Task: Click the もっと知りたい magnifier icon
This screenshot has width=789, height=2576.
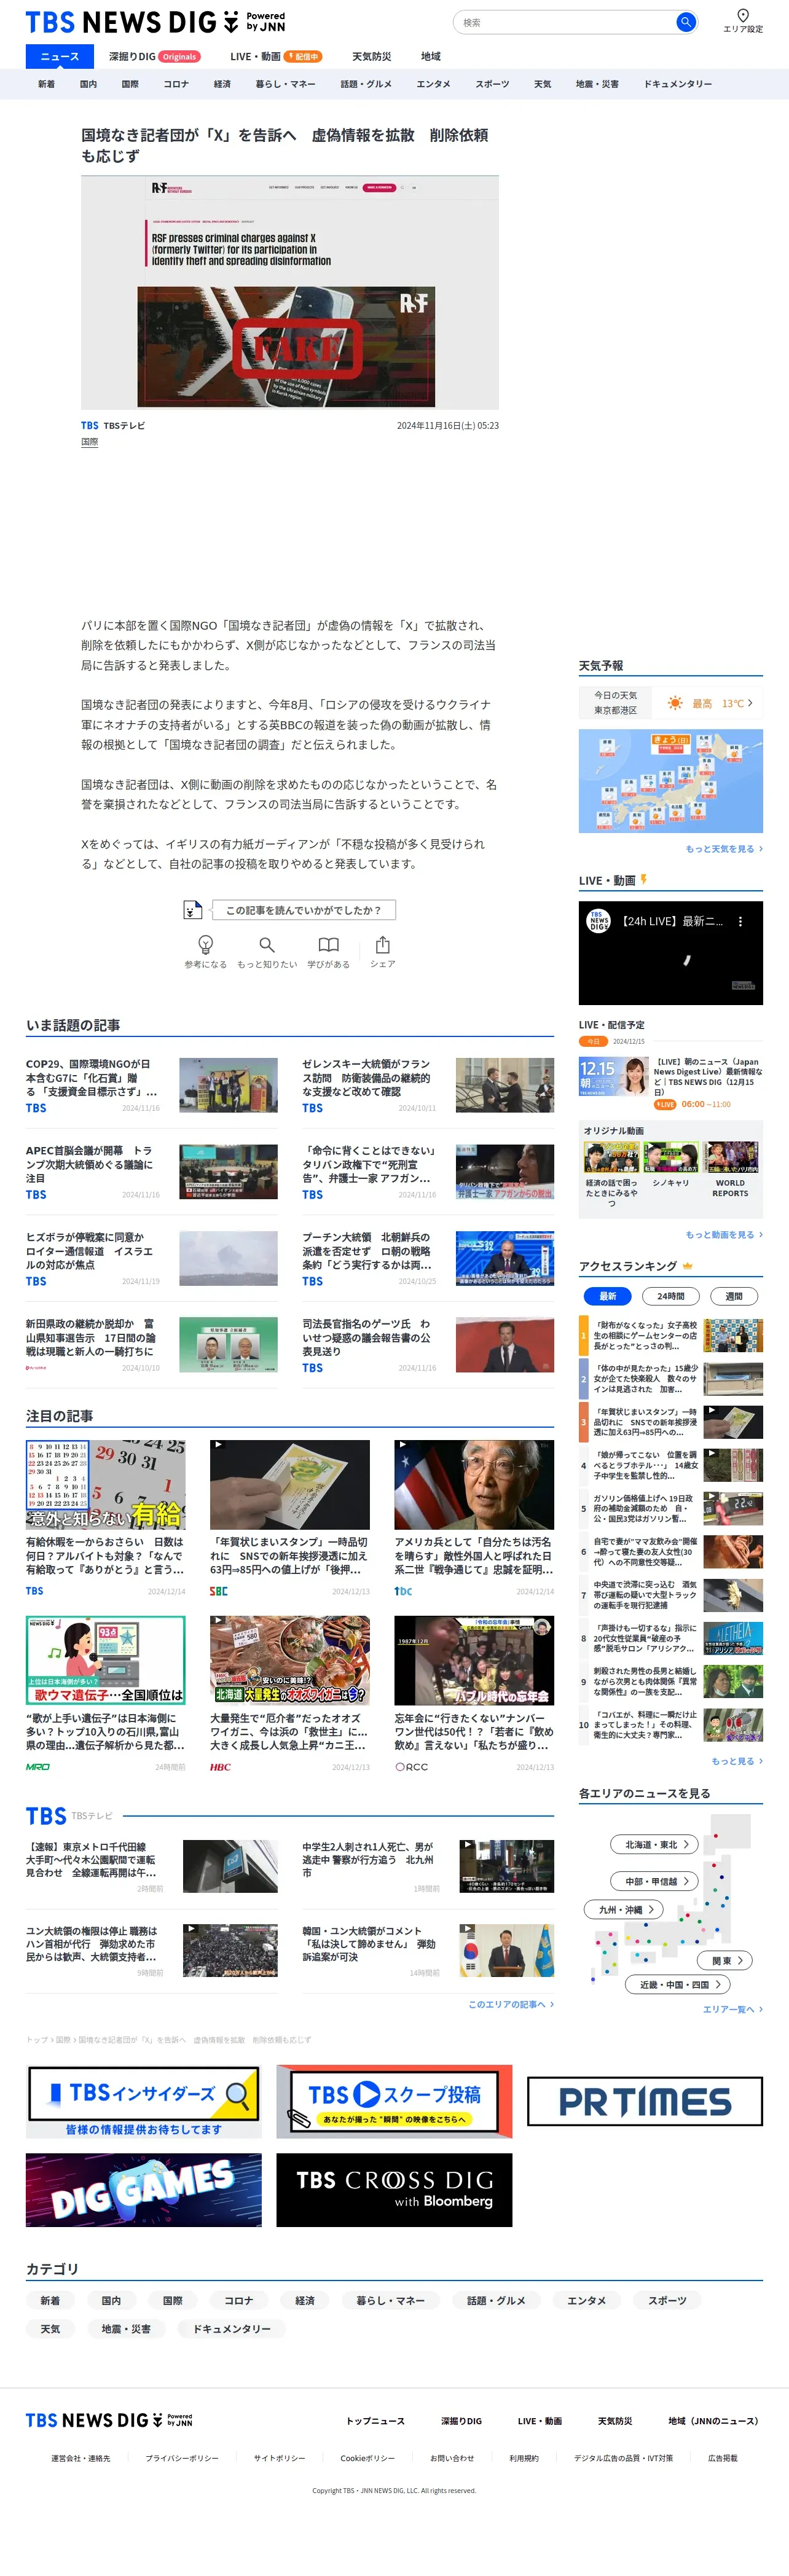Action: [267, 945]
